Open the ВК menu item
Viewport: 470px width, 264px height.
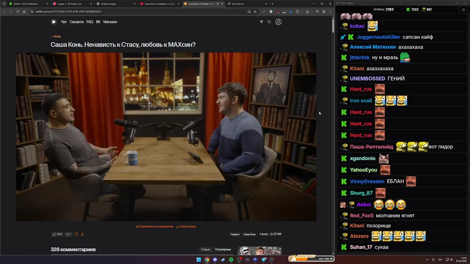pyautogui.click(x=98, y=22)
